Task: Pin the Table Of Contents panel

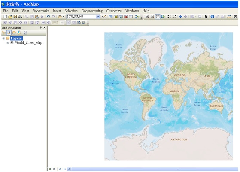Action: coord(40,27)
